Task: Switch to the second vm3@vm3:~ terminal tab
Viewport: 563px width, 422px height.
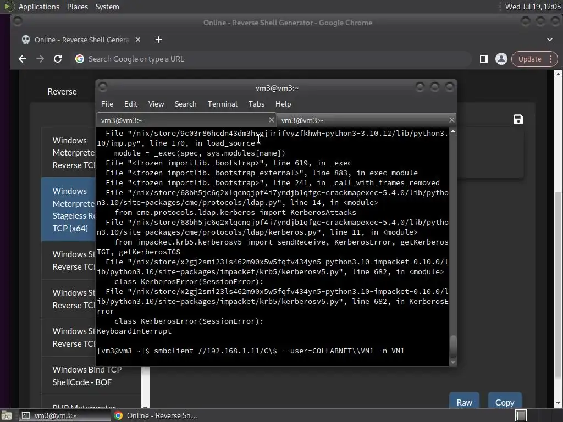Action: click(x=367, y=120)
